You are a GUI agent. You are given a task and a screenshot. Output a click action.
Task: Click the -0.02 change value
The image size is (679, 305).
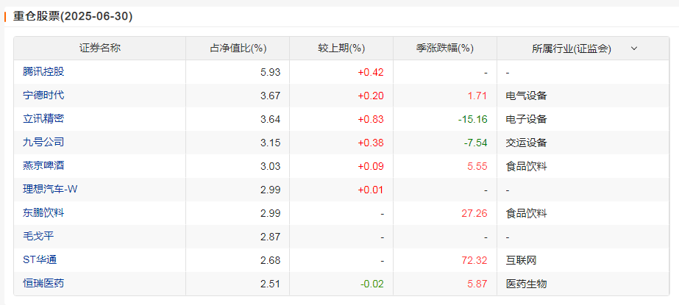pyautogui.click(x=372, y=284)
